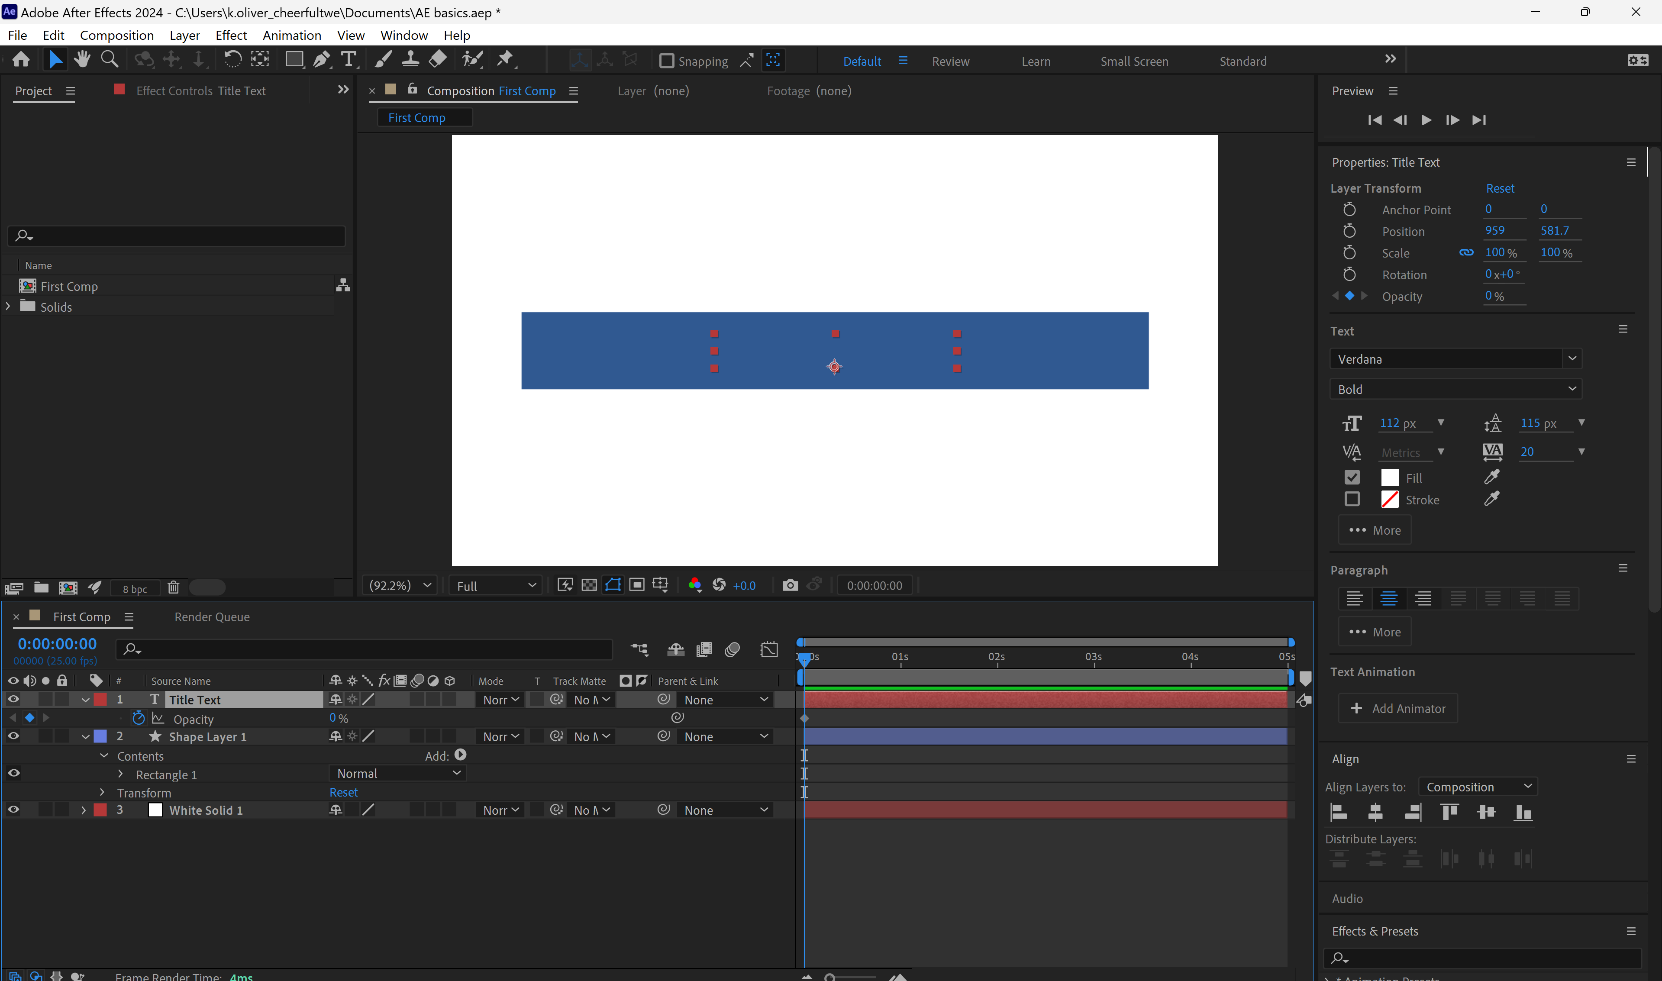Select the Hand tool

pos(82,59)
